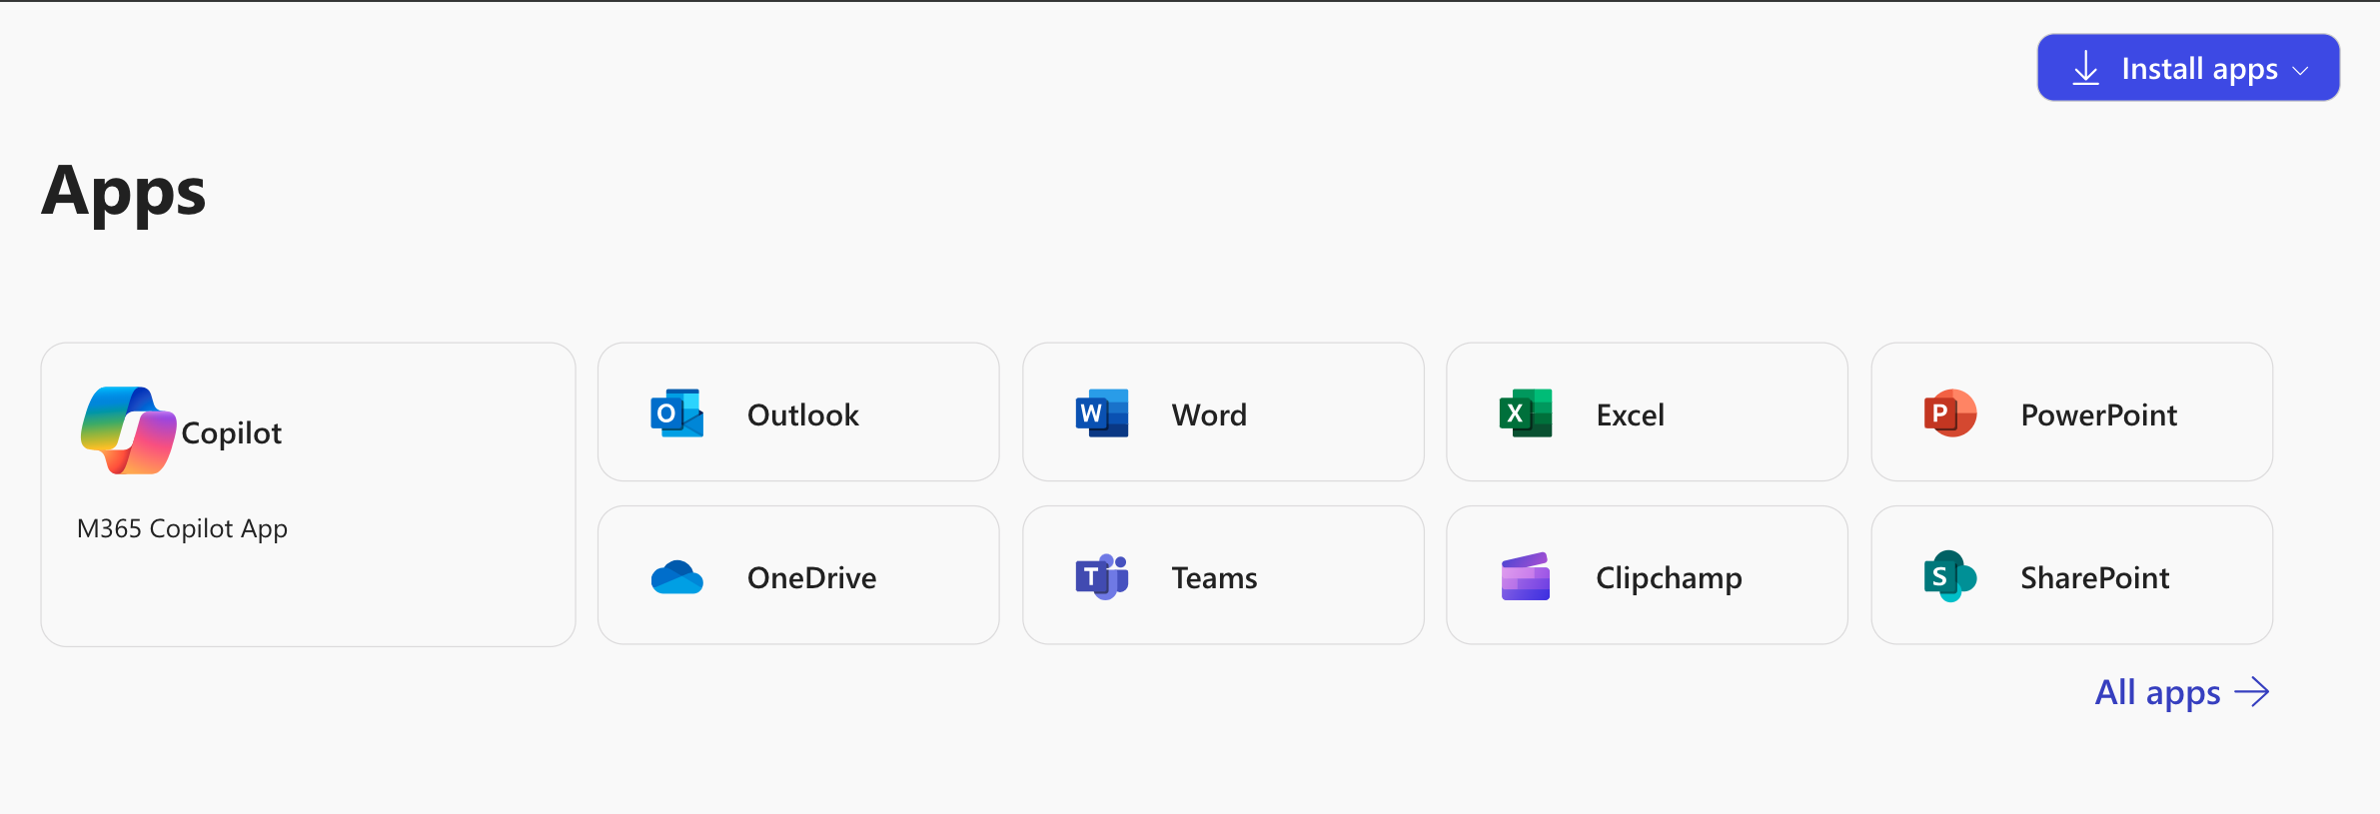This screenshot has height=814, width=2380.
Task: Click the OneDrive label text
Action: click(x=811, y=577)
